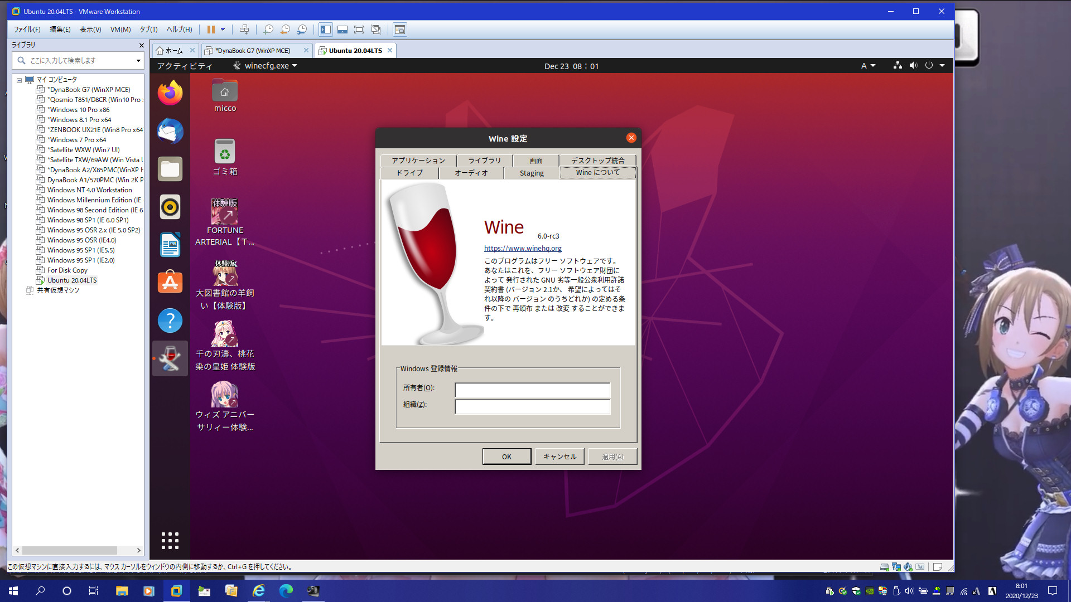Enter full screen mode icon
Viewport: 1071px width, 602px height.
click(x=359, y=30)
